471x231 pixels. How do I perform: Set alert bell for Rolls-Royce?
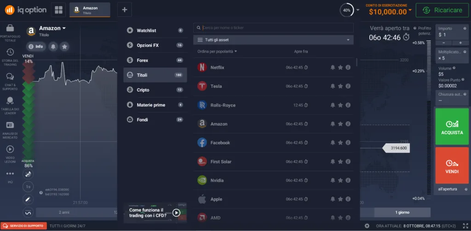coord(333,105)
